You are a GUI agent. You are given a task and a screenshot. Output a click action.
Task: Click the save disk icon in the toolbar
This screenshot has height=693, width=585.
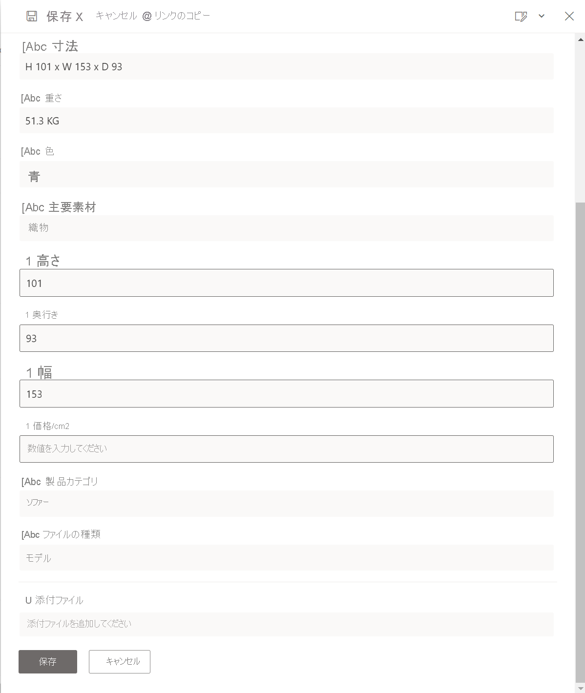click(31, 16)
